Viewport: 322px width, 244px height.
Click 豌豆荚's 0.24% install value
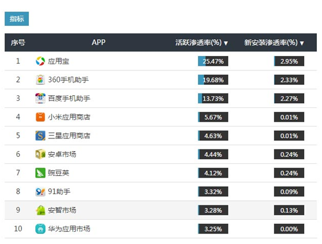point(289,173)
